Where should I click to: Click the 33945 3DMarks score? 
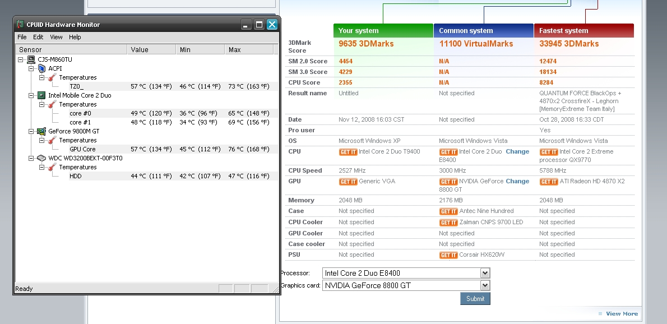[x=569, y=44]
